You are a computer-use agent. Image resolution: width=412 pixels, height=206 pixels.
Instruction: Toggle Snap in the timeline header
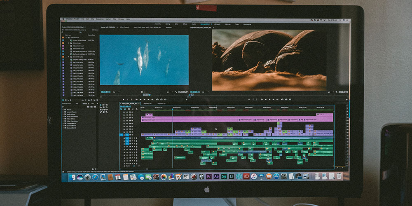[x=125, y=109]
